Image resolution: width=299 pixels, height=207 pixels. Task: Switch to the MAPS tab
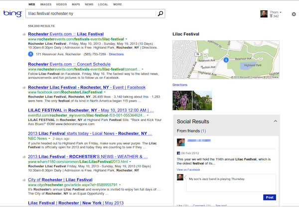click(x=76, y=4)
